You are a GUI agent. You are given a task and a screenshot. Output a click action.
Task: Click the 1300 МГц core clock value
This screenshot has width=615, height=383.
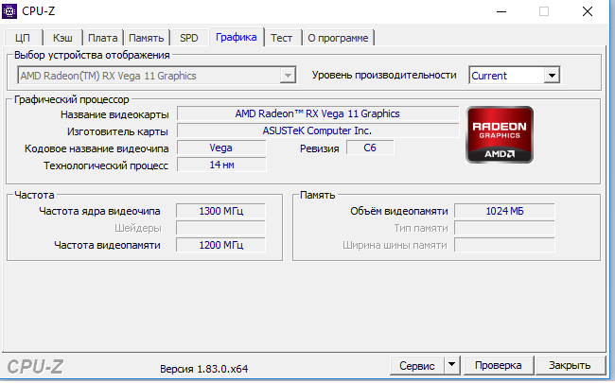pyautogui.click(x=220, y=211)
